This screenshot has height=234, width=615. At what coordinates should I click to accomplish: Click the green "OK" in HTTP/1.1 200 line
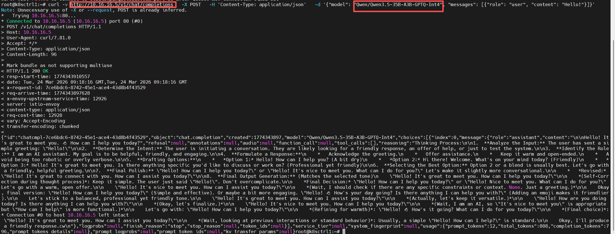point(46,71)
